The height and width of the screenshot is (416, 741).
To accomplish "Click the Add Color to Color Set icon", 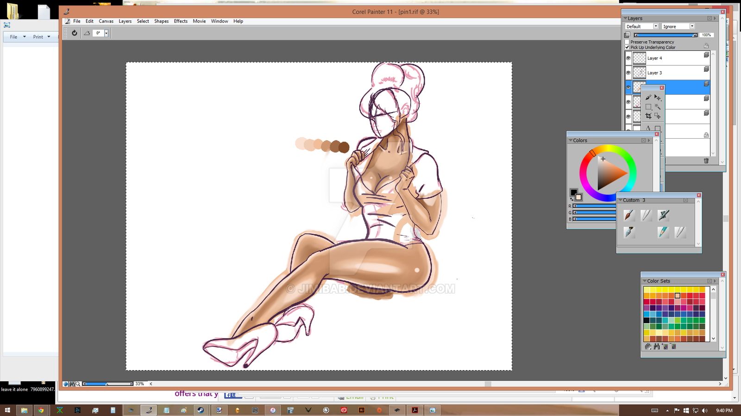I will point(665,346).
